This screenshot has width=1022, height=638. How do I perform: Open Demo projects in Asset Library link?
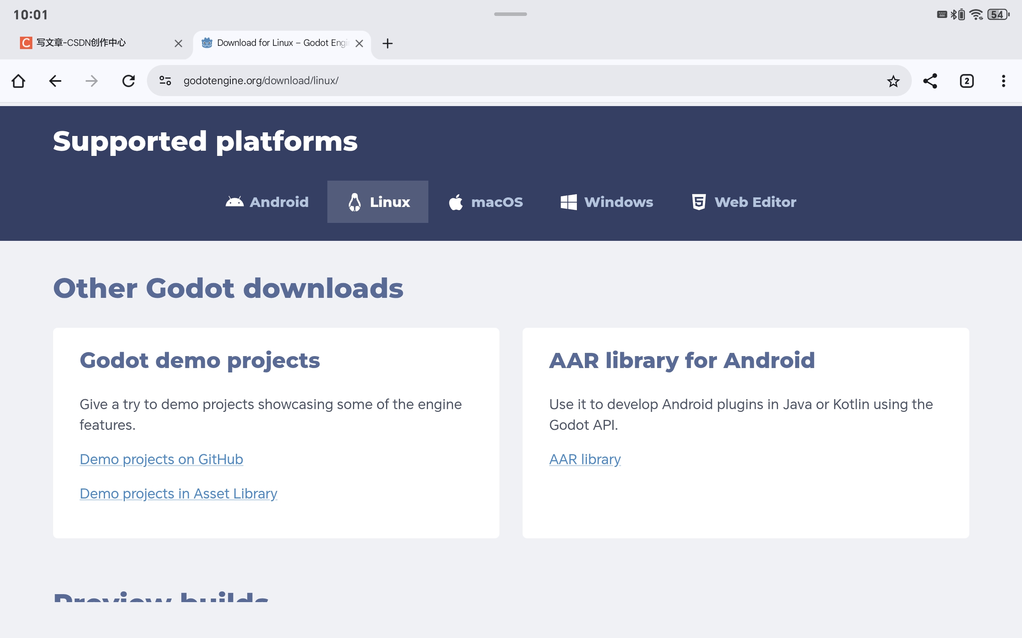[178, 493]
